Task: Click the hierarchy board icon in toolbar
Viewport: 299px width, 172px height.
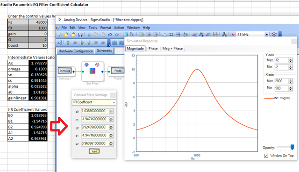Action: coord(224,35)
